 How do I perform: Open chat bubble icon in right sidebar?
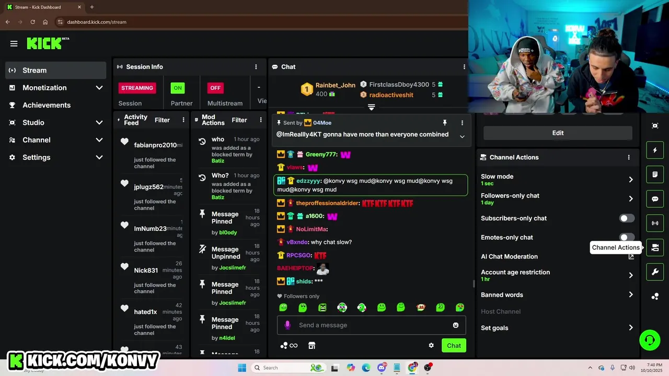655,199
